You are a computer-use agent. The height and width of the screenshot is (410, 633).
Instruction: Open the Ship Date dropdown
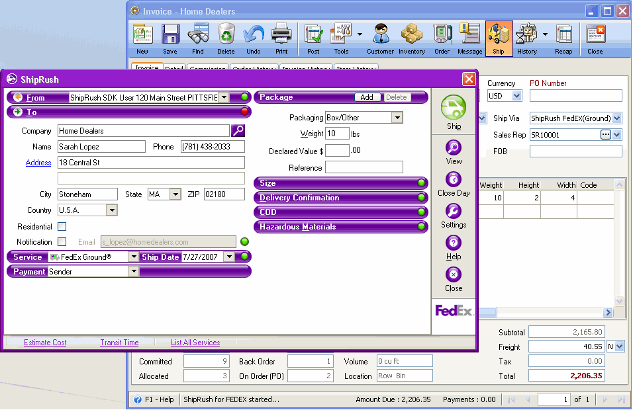tap(229, 257)
